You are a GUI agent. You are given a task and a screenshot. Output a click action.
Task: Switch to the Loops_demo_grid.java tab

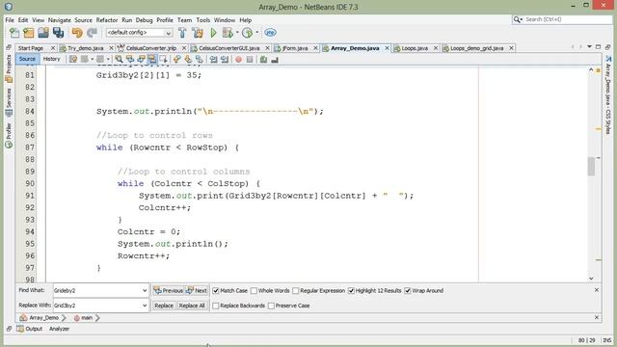point(476,48)
